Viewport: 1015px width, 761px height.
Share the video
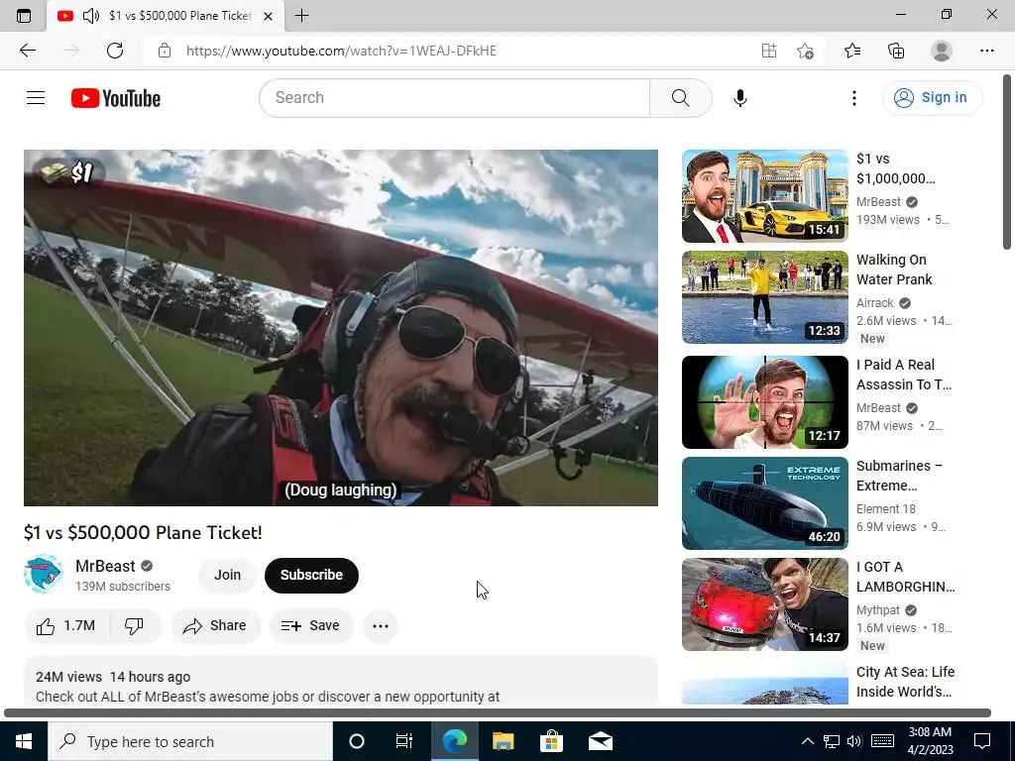point(215,626)
